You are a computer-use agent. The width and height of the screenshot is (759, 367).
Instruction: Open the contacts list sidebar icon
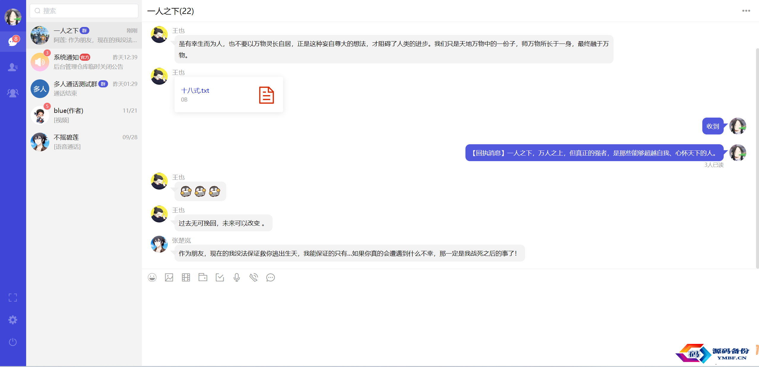(x=13, y=67)
